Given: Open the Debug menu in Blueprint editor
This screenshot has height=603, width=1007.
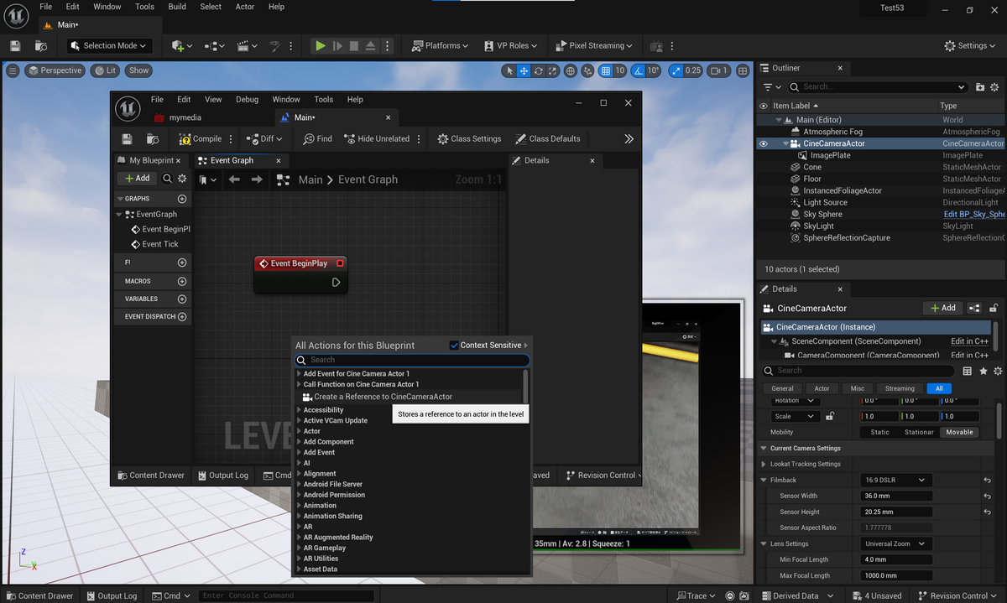Looking at the screenshot, I should 248,99.
